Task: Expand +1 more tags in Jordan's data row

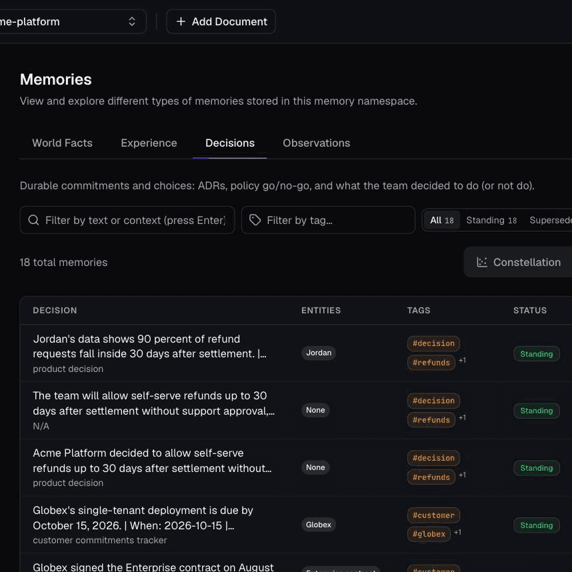Action: [462, 361]
